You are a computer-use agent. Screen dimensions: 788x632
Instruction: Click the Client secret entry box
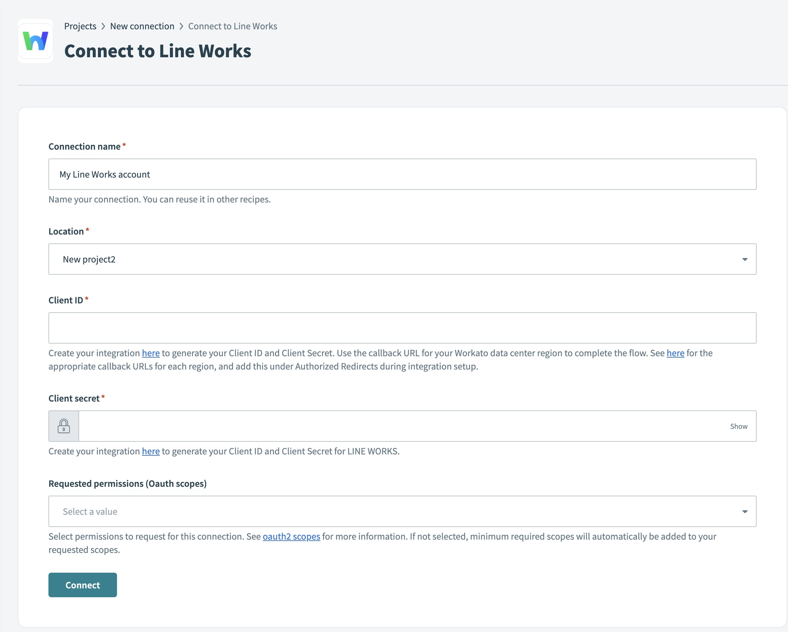(x=402, y=426)
